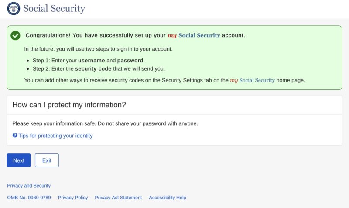This screenshot has height=208, width=349.
Task: Click the Social Security seal logo
Action: (x=14, y=8)
